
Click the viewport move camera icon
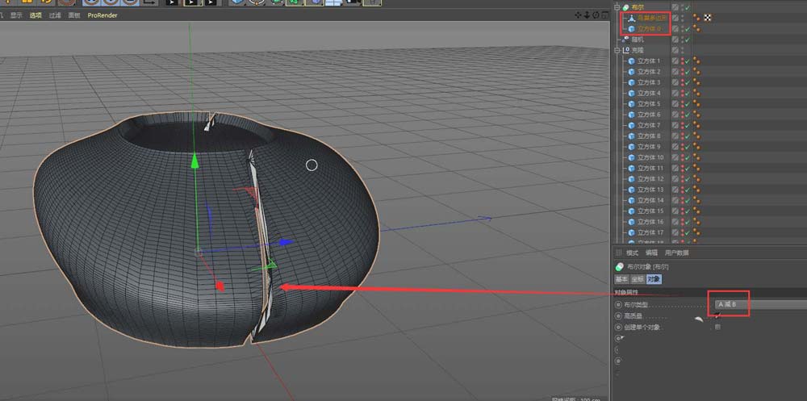579,15
